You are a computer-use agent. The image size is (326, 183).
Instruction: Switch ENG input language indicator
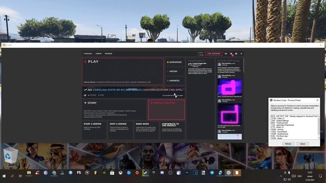300,176
